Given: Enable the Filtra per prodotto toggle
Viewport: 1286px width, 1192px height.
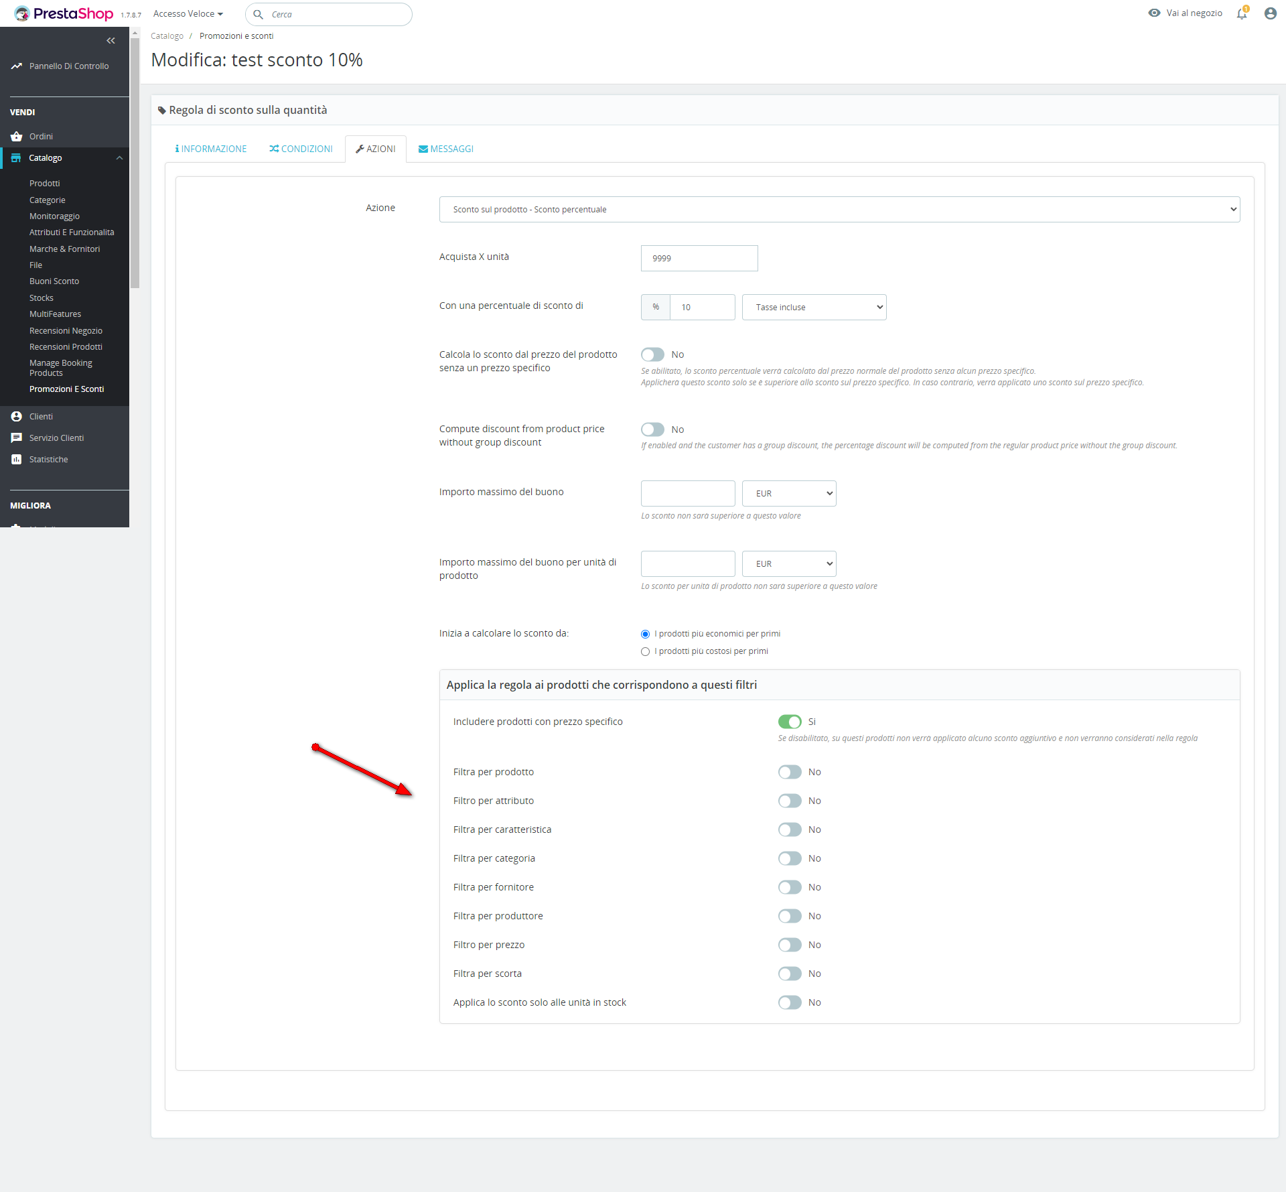Looking at the screenshot, I should [x=790, y=773].
